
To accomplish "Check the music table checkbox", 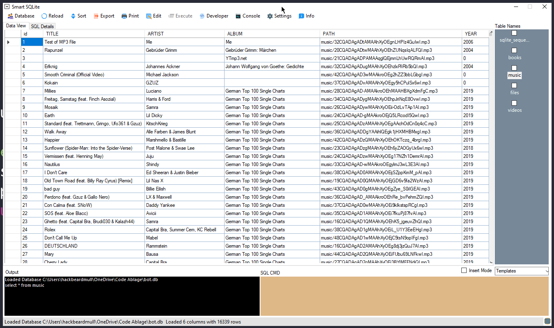I will point(514,68).
